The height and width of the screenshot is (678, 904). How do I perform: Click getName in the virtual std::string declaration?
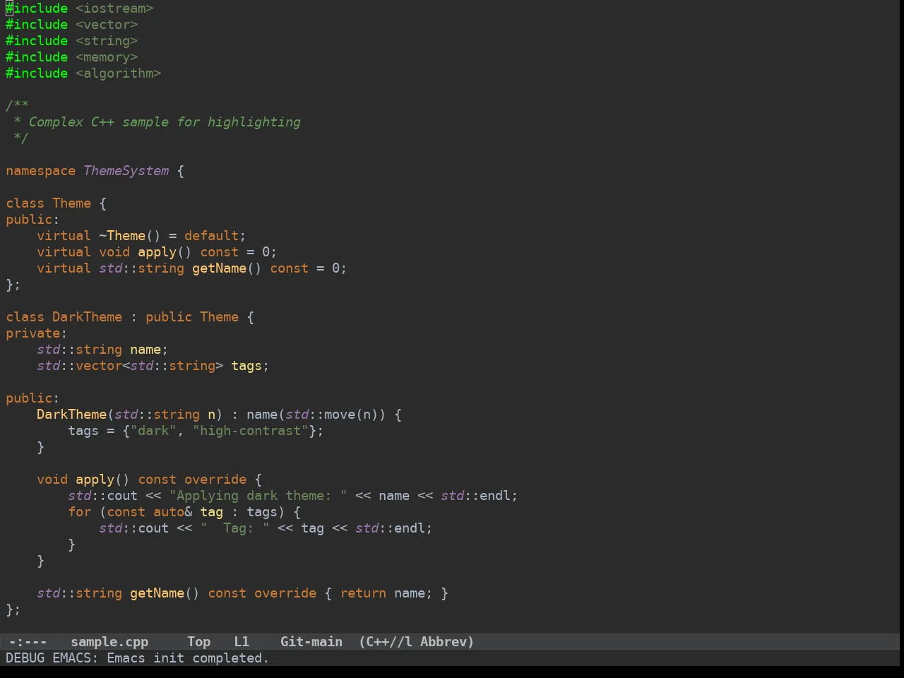click(219, 268)
